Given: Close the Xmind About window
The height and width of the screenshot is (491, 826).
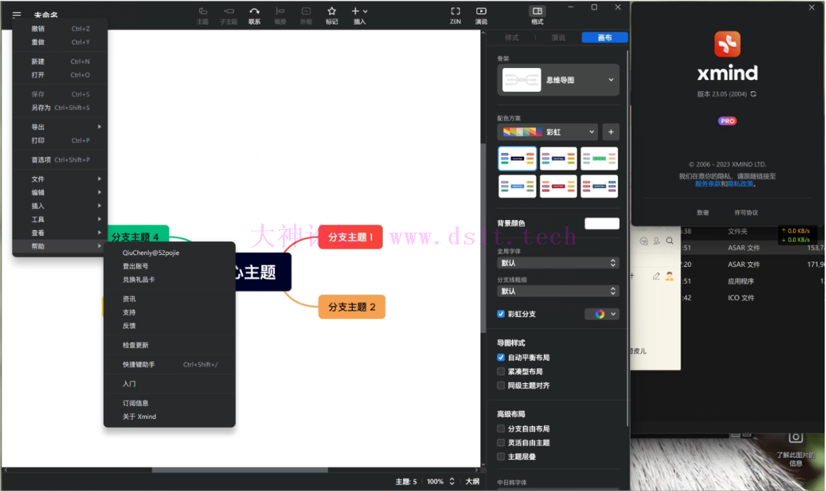Looking at the screenshot, I should (x=812, y=8).
